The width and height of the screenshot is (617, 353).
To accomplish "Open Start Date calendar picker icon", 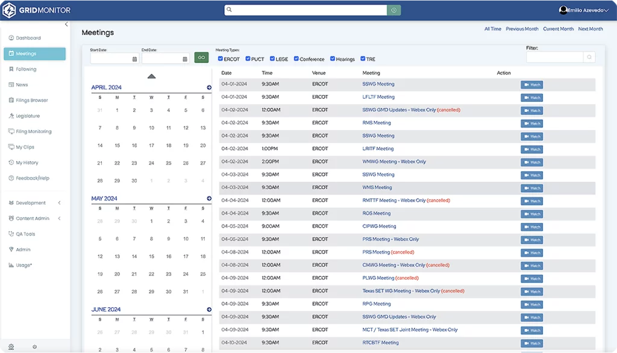I will tap(134, 59).
